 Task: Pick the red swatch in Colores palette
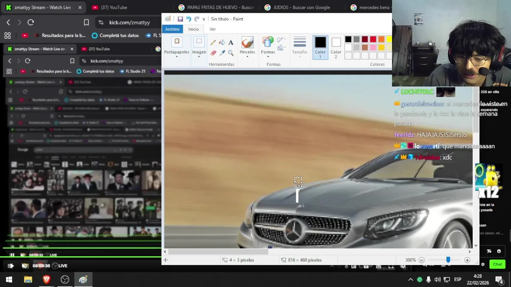click(373, 39)
